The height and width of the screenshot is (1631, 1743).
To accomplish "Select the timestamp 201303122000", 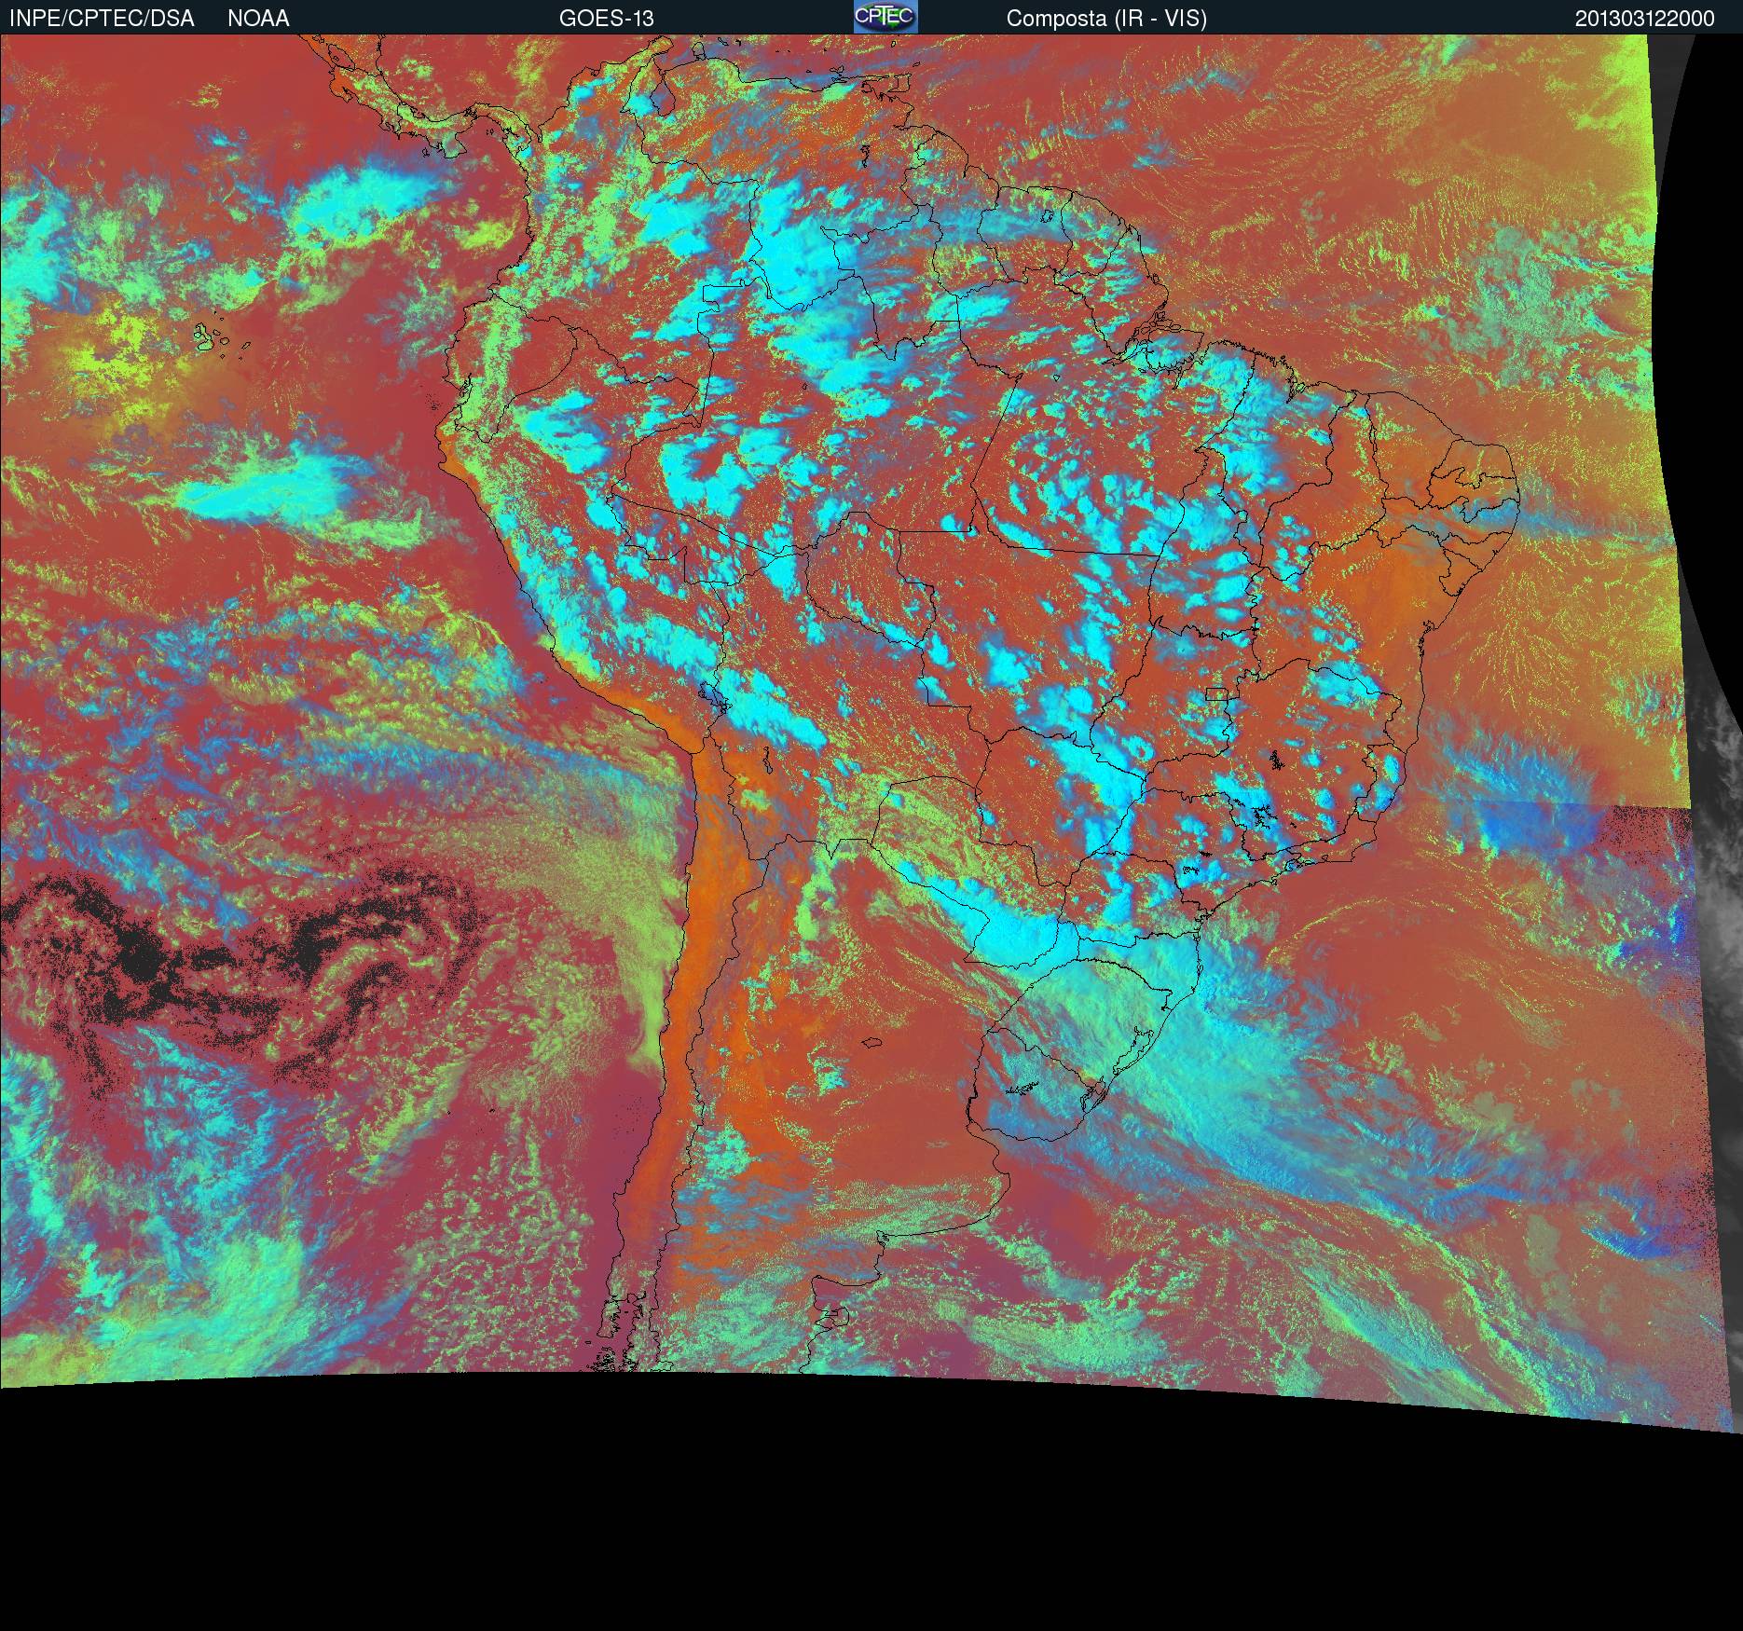I will click(1645, 19).
